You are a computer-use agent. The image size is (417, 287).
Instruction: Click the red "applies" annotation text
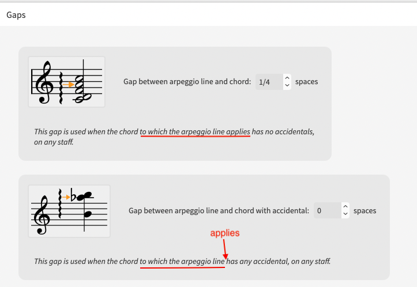(x=225, y=233)
